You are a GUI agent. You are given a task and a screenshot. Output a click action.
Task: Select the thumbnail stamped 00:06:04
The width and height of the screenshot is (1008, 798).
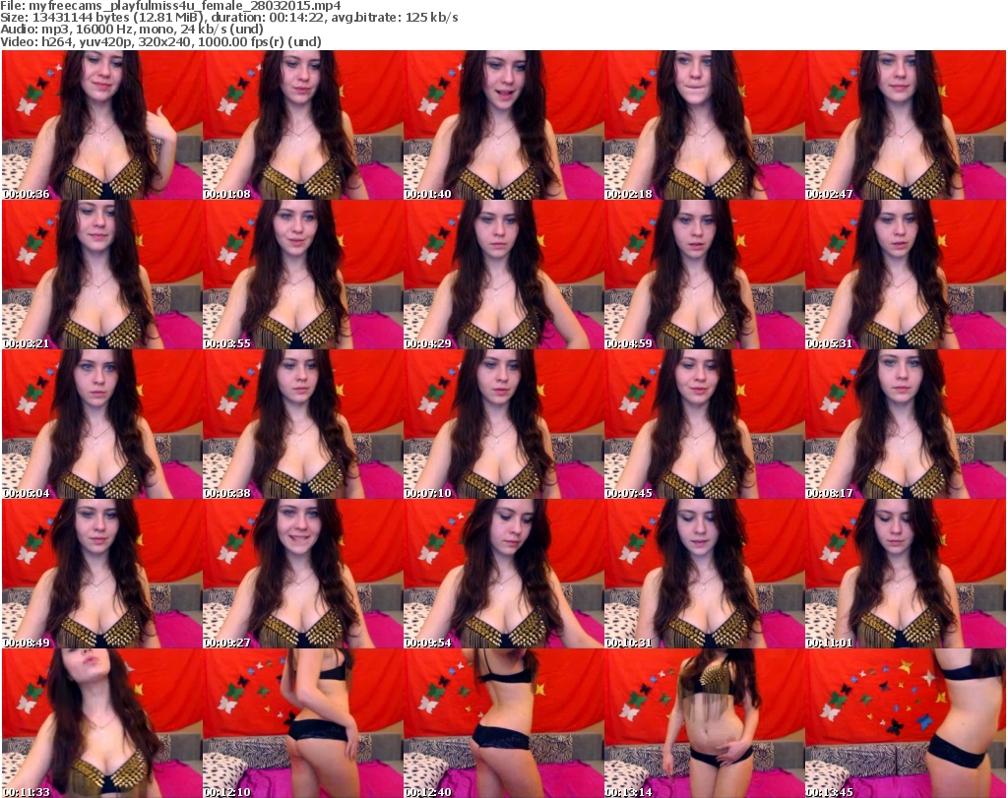pyautogui.click(x=102, y=424)
